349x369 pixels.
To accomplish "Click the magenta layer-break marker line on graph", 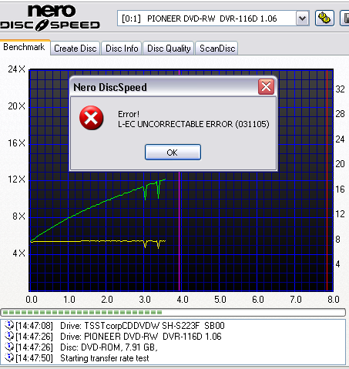I will click(x=180, y=231).
